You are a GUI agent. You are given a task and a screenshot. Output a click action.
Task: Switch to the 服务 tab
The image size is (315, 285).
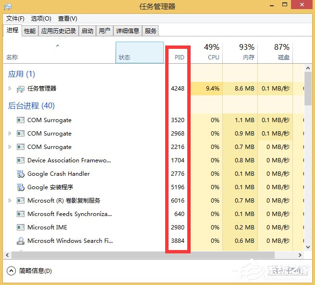pos(150,31)
